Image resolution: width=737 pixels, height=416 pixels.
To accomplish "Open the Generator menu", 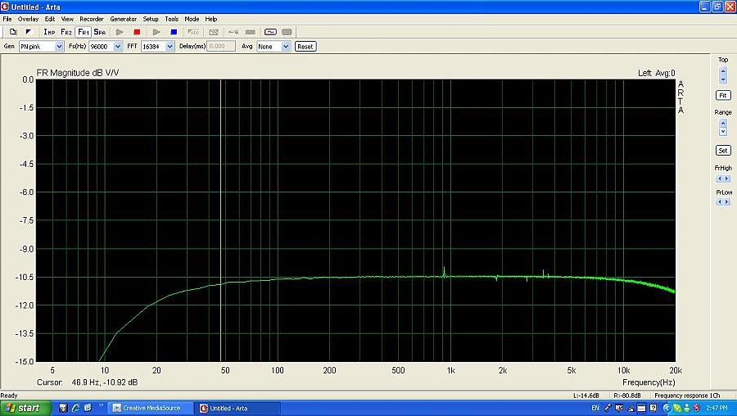I will 123,20.
